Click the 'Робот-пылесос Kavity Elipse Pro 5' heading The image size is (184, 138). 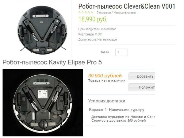click(x=52, y=62)
